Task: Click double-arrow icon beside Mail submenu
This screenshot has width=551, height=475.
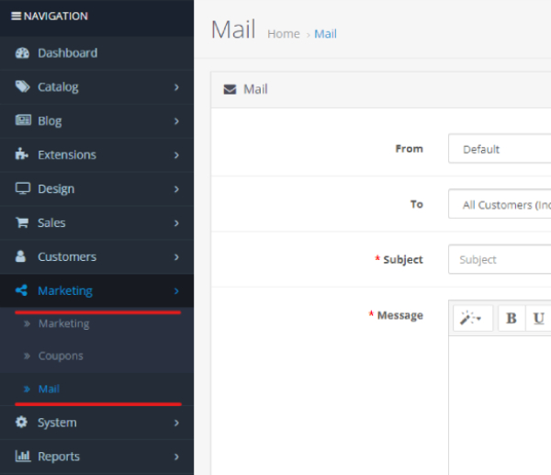Action: [27, 390]
